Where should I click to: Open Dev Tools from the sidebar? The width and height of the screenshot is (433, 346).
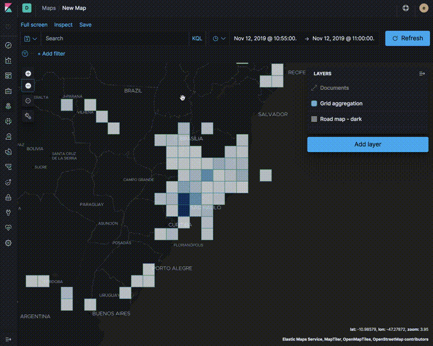click(x=8, y=212)
